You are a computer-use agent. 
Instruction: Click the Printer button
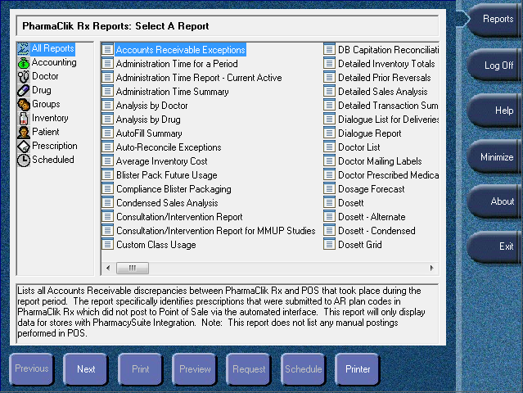358,369
